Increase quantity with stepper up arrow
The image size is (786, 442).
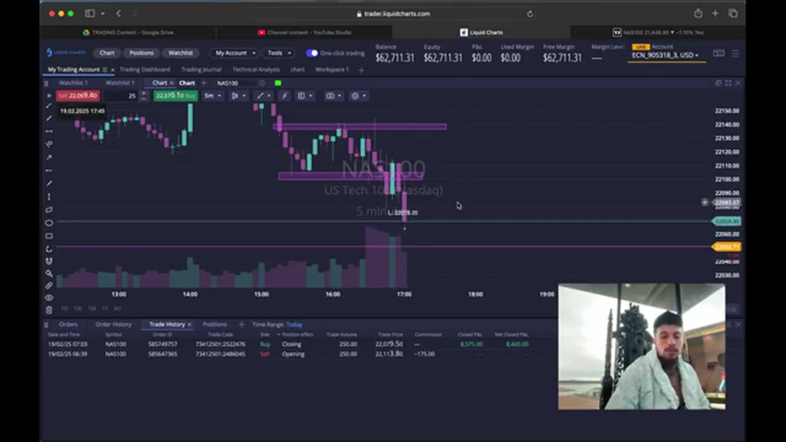click(x=144, y=93)
